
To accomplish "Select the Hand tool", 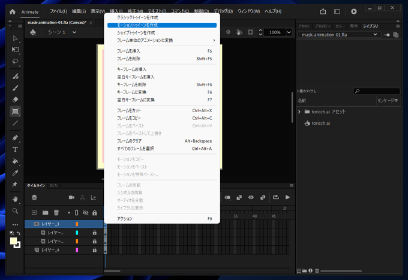I will 16,199.
